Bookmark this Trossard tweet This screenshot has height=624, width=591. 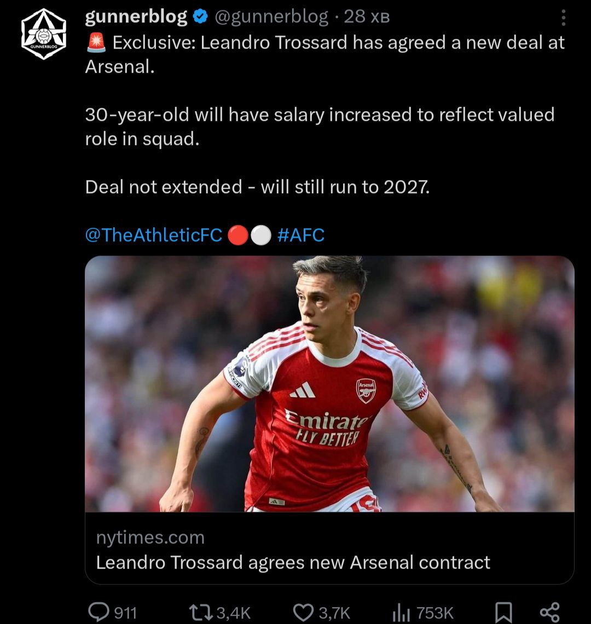503,612
